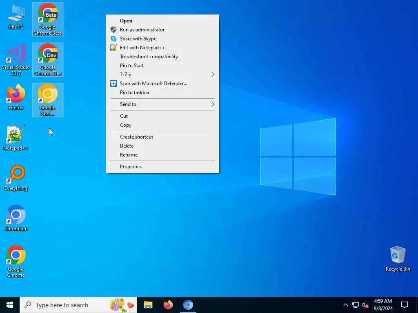
Task: Choose Pin to taskbar
Action: [162, 93]
